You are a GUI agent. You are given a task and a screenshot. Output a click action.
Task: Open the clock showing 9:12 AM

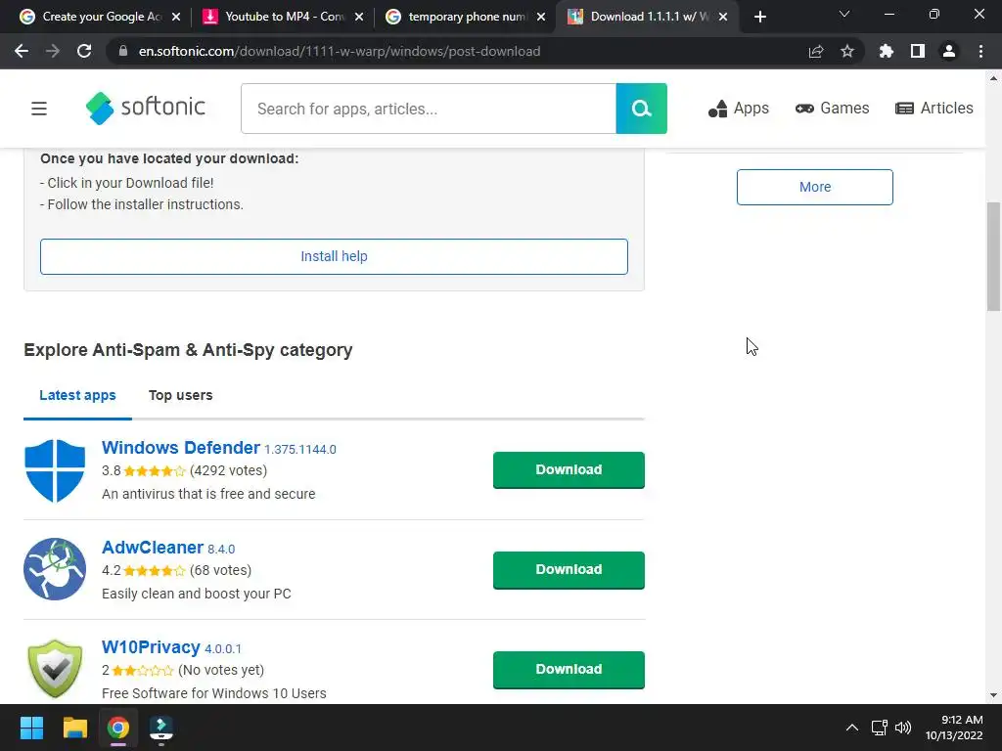pos(954,728)
